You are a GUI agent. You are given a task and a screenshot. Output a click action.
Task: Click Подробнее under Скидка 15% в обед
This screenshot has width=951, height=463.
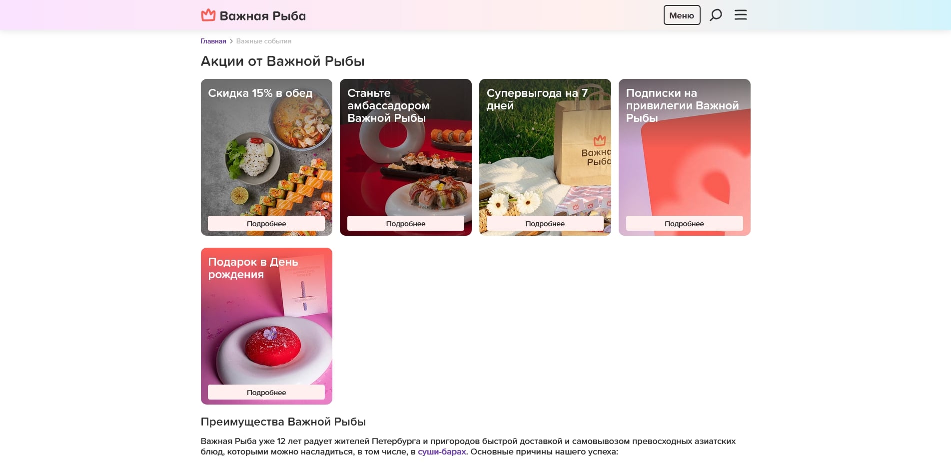pos(266,223)
